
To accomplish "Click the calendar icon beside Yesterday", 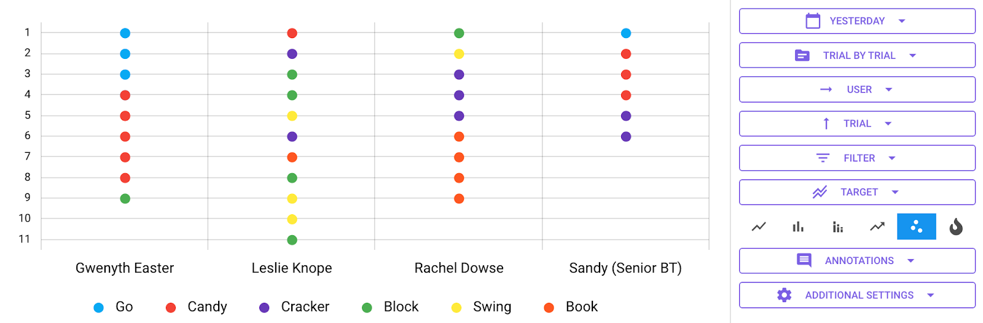I will click(x=813, y=21).
